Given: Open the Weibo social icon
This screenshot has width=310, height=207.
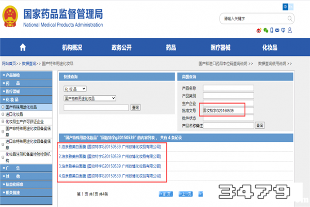Looking at the screenshot, I should [259, 30].
